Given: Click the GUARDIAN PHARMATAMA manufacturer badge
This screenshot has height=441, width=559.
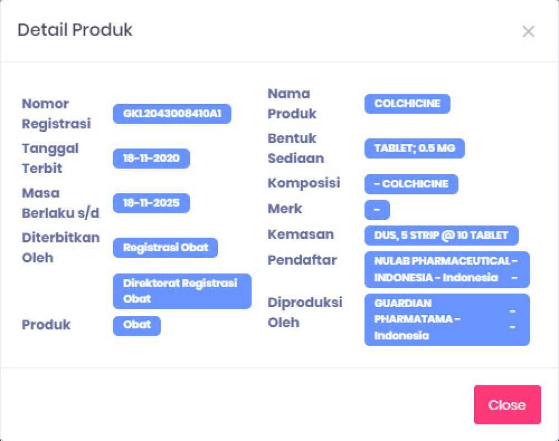Looking at the screenshot, I should point(446,320).
